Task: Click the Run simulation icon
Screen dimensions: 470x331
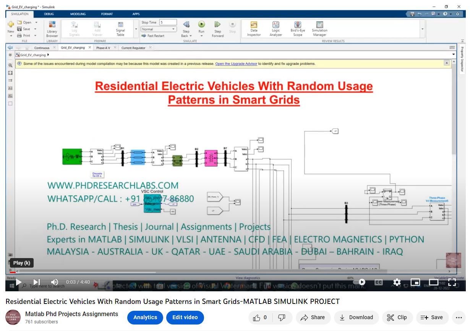Action: (x=201, y=25)
